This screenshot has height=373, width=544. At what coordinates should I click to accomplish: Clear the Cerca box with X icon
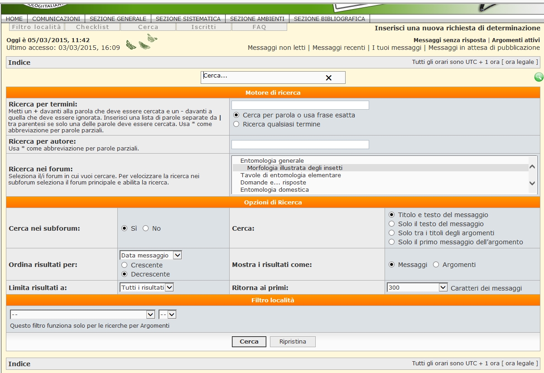click(x=329, y=78)
